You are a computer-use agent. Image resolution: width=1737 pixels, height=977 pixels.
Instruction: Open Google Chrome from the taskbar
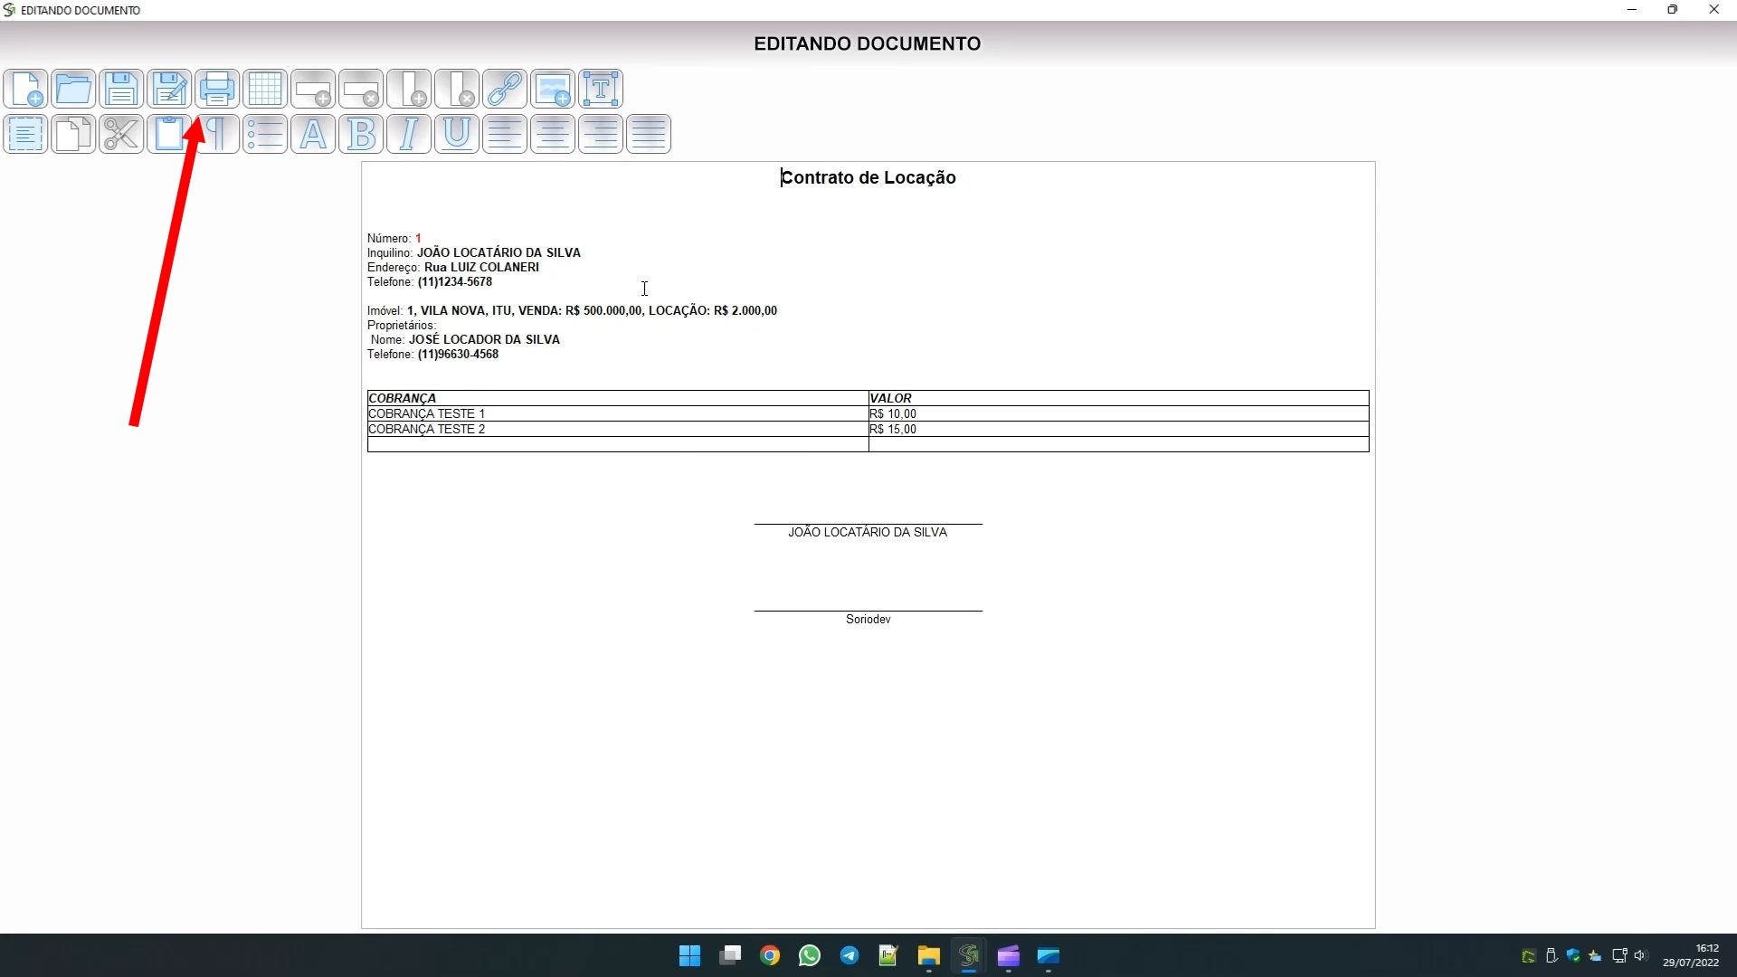coord(770,956)
